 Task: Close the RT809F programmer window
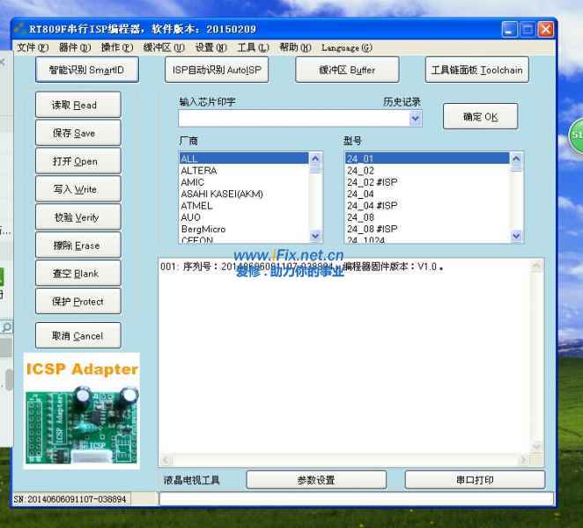[x=546, y=29]
